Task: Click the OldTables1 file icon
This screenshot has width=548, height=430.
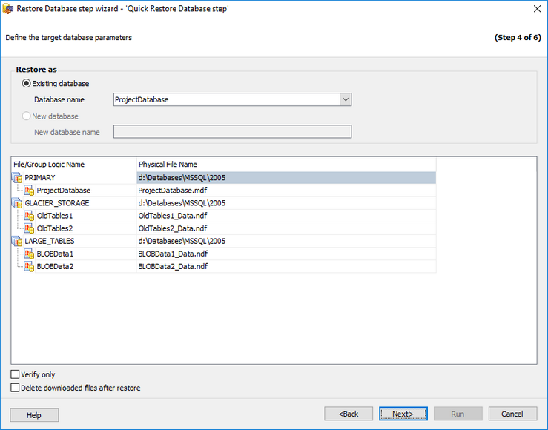Action: point(29,216)
